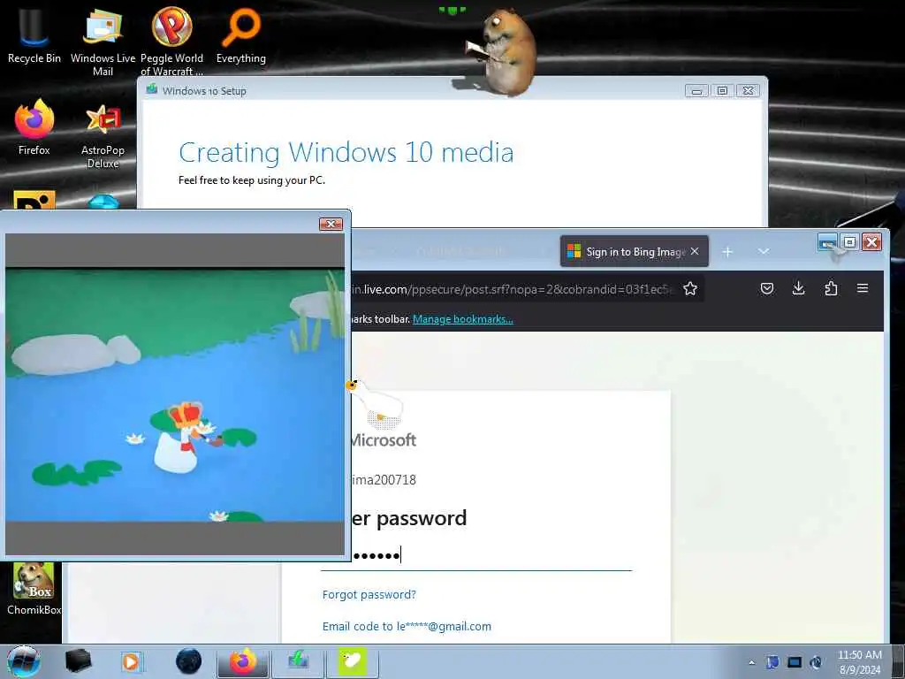Open the taskbar clock showing 11:50 AM

859,662
